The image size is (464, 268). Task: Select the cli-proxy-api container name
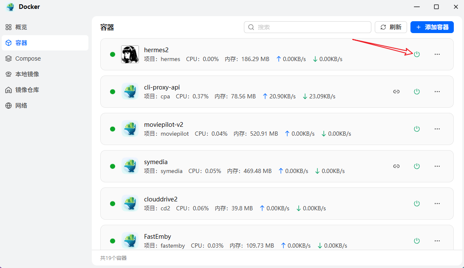click(162, 87)
